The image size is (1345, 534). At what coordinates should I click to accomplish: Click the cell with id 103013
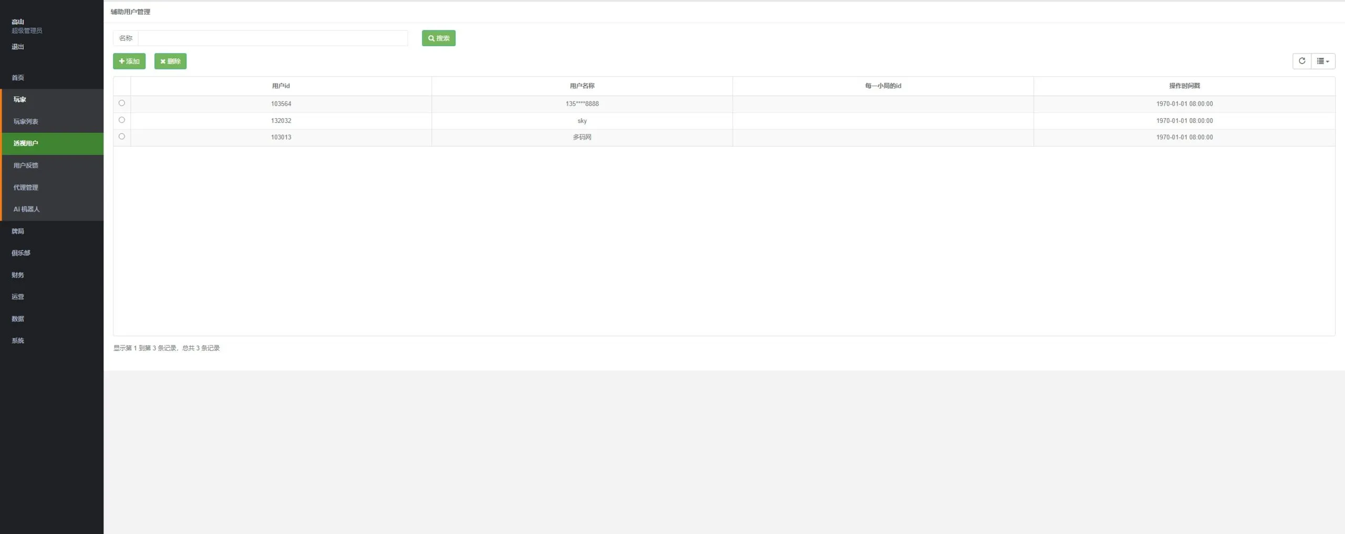tap(281, 137)
